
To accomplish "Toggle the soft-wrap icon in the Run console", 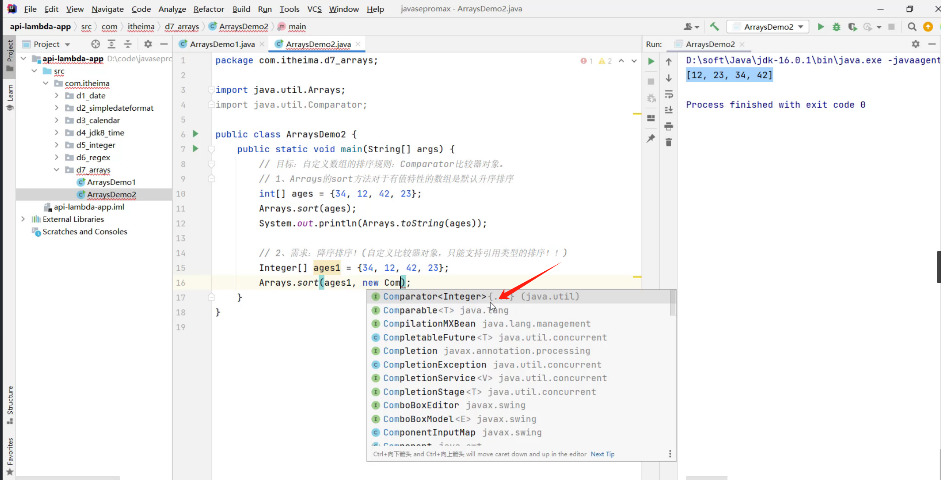I will click(x=669, y=95).
